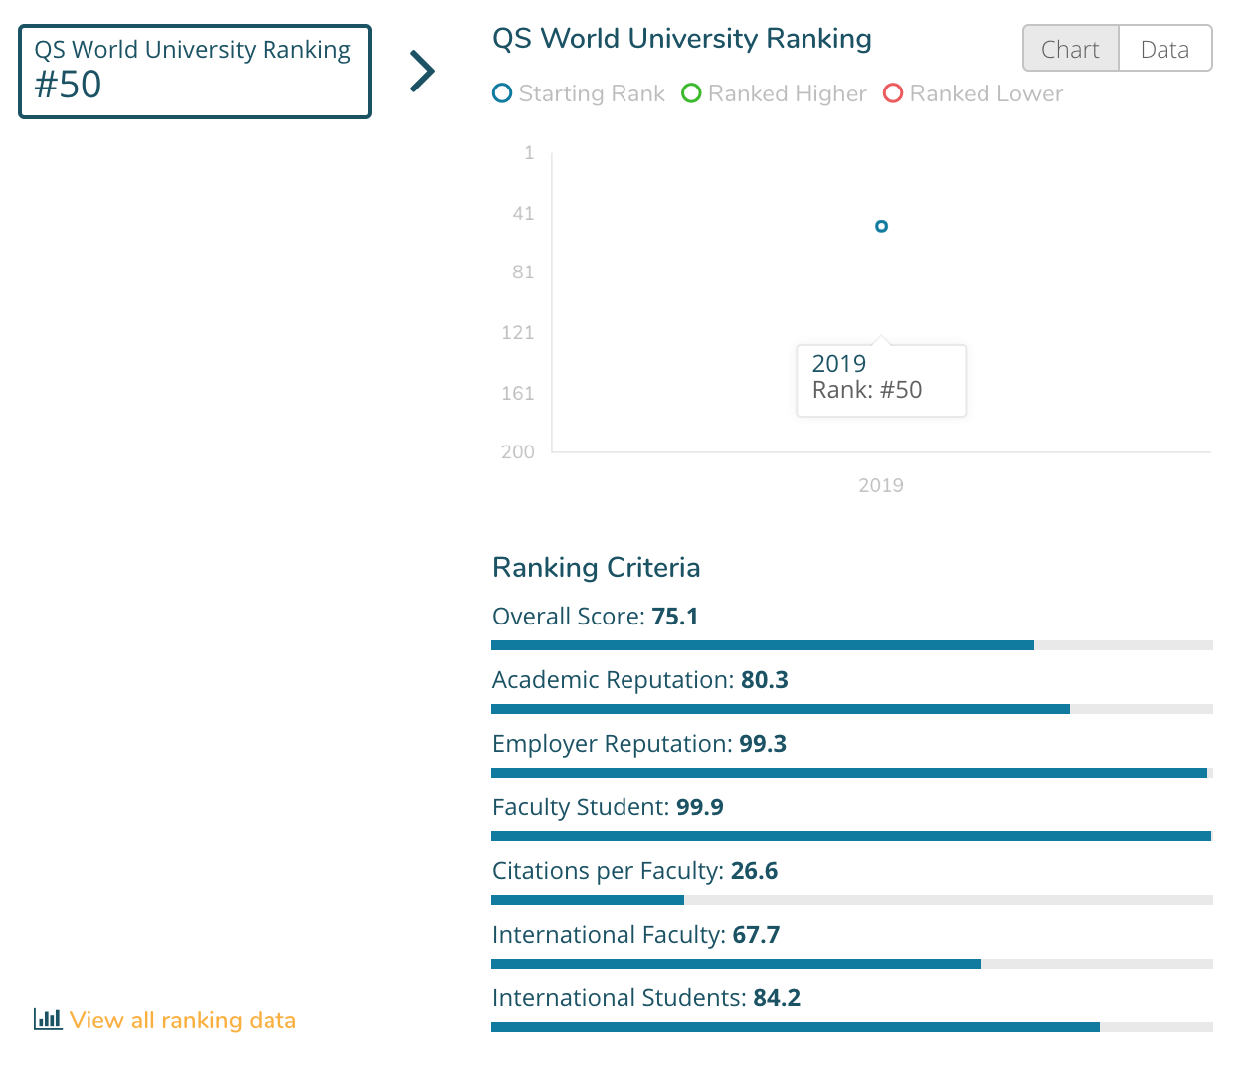Image resolution: width=1249 pixels, height=1070 pixels.
Task: Click the Faculty Student progress bar
Action: (x=852, y=836)
